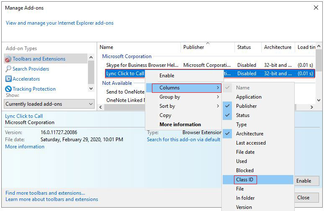Click the Not Available group header
This screenshot has width=324, height=211.
coord(117,83)
